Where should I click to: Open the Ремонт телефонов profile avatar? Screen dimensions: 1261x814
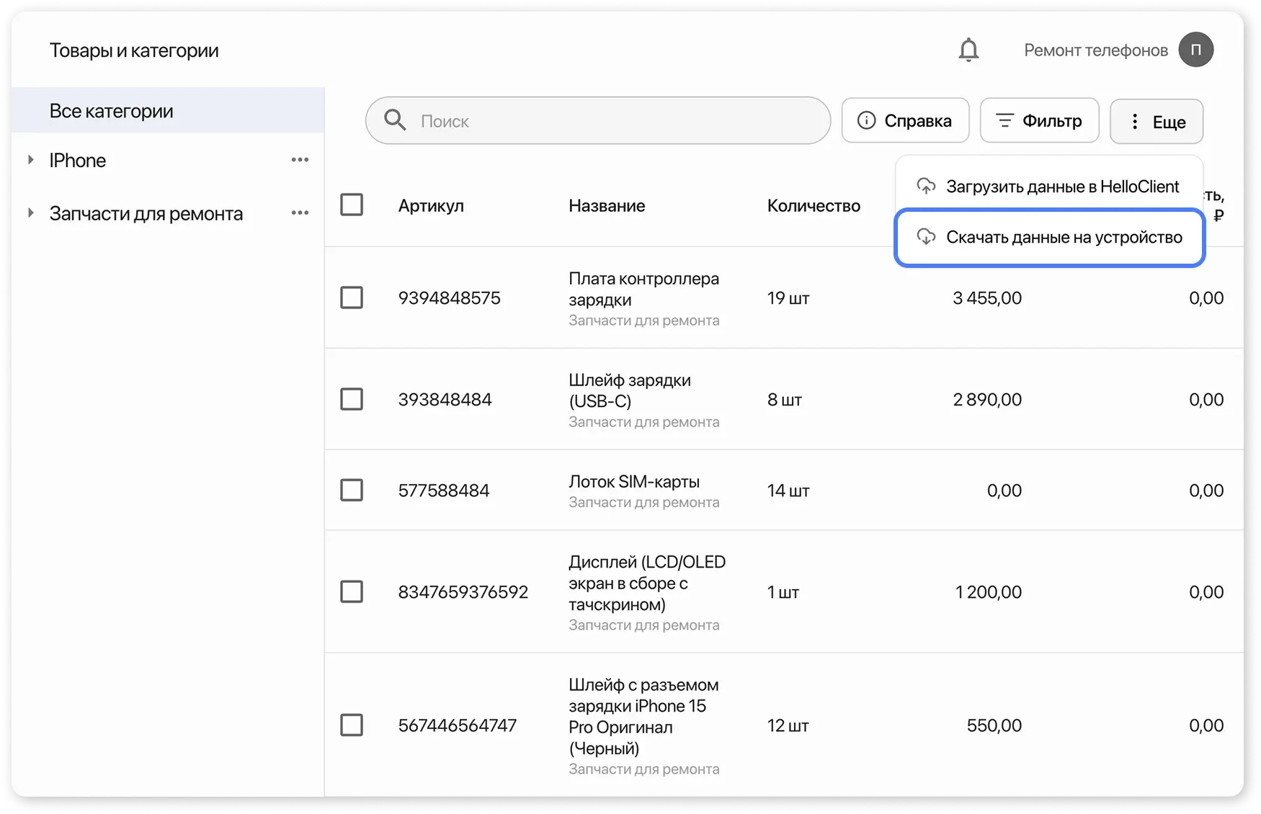(1196, 49)
